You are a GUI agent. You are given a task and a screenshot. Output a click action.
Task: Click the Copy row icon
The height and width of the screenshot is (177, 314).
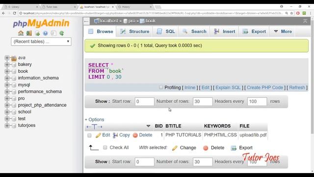(115, 135)
